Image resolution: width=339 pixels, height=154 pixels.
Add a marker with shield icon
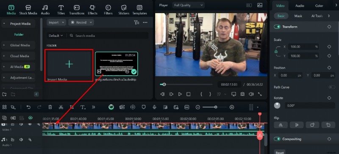point(144,107)
